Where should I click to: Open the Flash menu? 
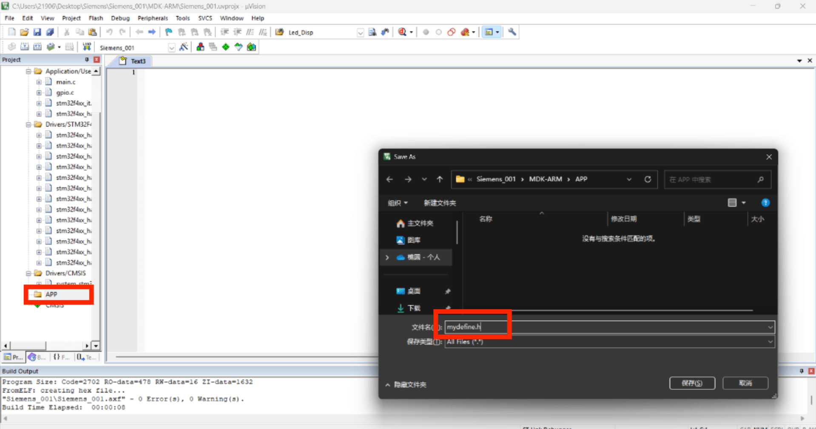coord(96,18)
